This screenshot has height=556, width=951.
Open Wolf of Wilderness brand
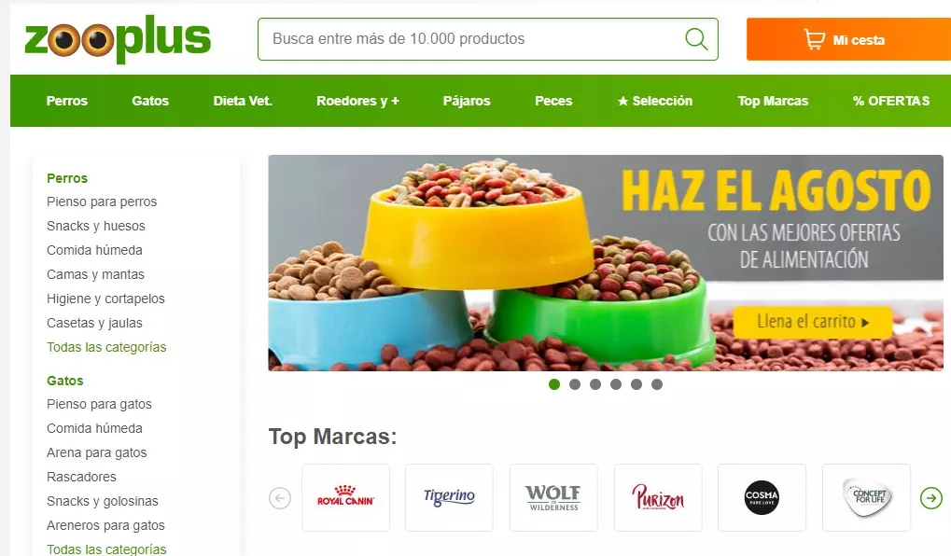pos(553,497)
